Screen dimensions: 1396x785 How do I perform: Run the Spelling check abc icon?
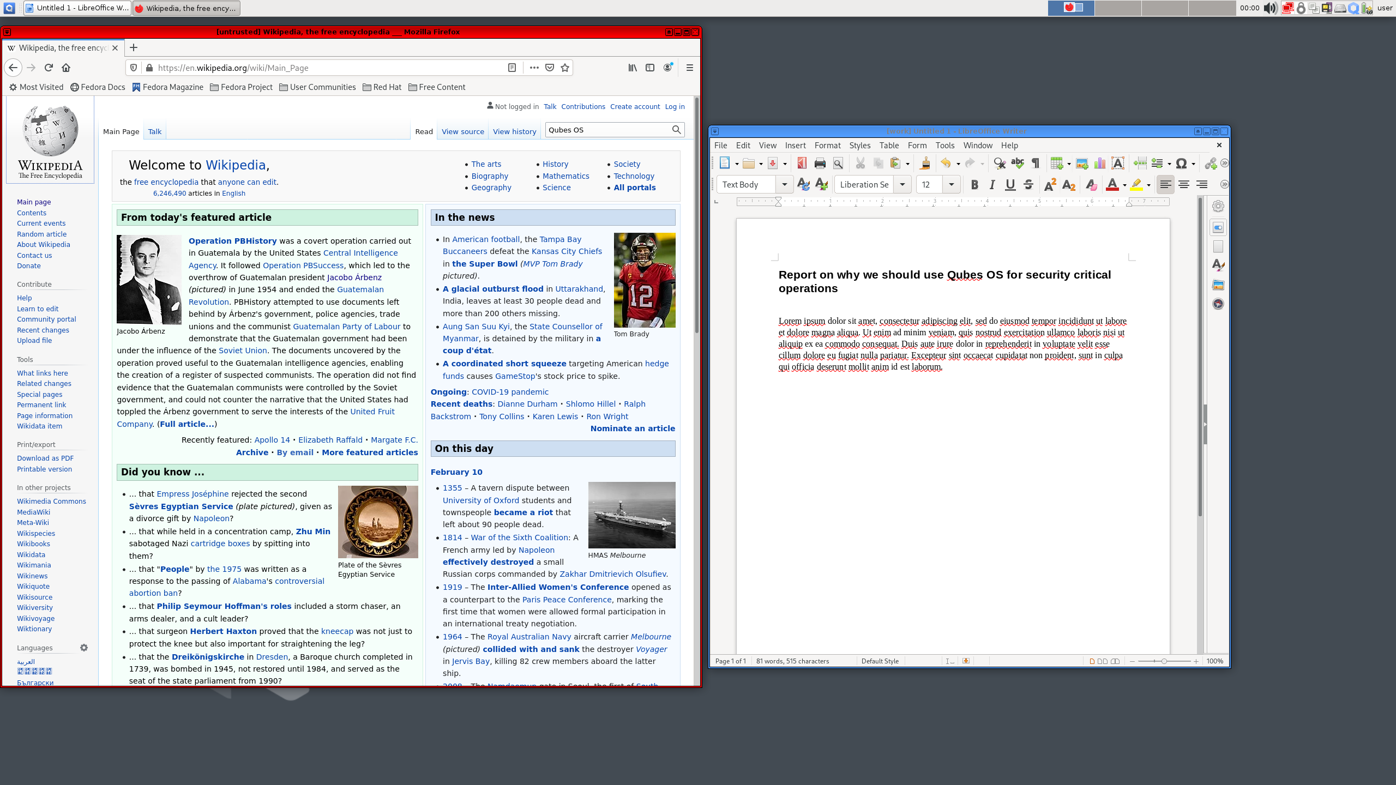(1018, 163)
